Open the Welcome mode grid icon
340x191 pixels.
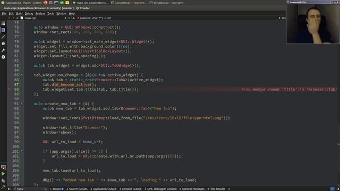pos(3,23)
